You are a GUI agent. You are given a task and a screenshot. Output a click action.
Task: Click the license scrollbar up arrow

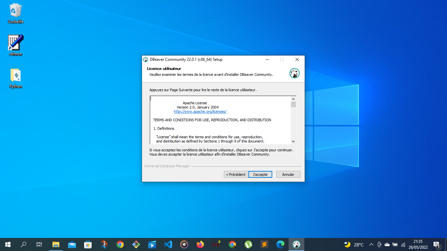pyautogui.click(x=294, y=99)
